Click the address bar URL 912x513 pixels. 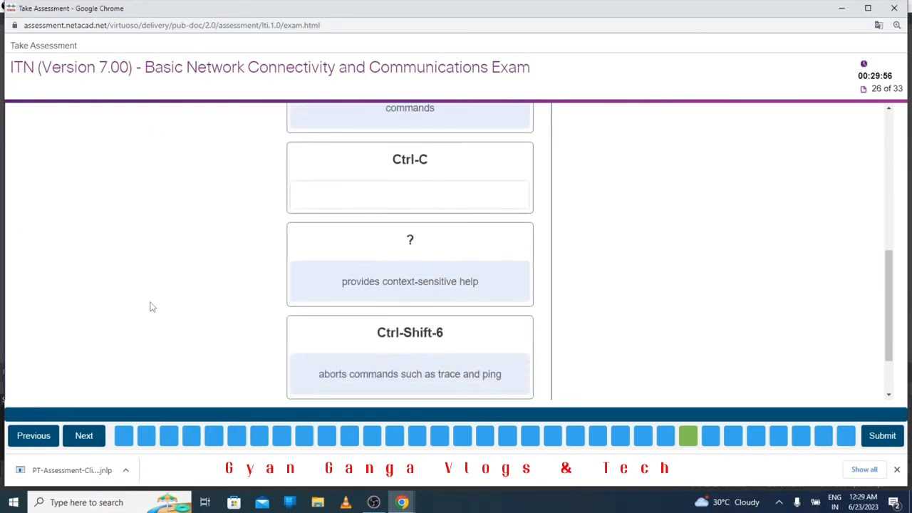point(172,25)
